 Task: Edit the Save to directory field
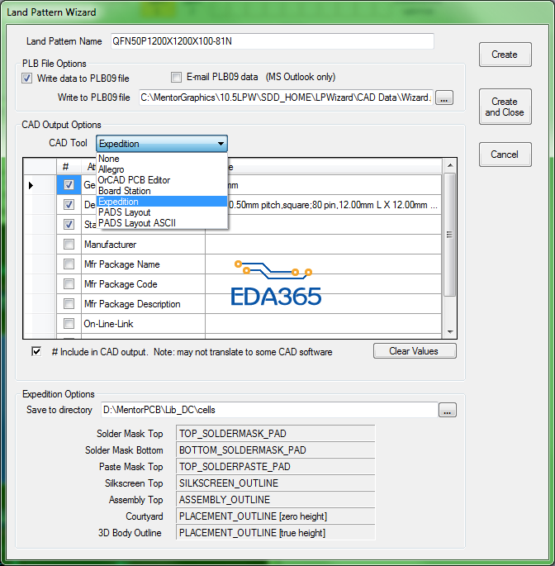click(x=269, y=410)
